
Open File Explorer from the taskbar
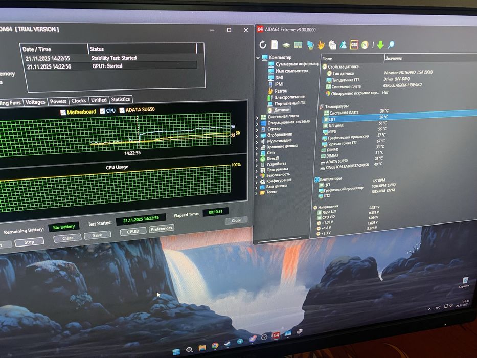click(202, 348)
